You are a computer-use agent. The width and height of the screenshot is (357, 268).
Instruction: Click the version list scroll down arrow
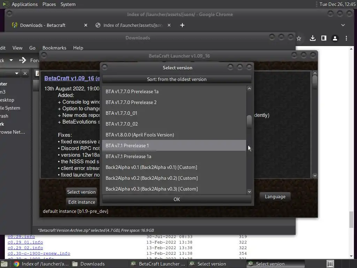pos(249,192)
